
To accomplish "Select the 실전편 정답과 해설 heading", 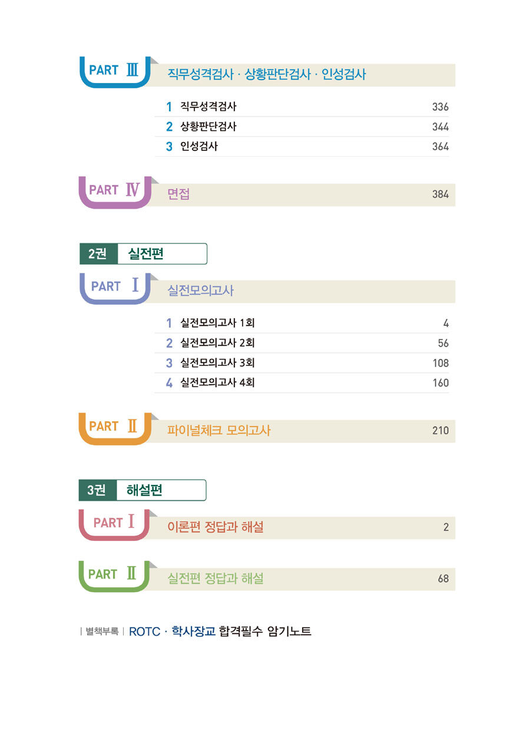I will pyautogui.click(x=216, y=579).
